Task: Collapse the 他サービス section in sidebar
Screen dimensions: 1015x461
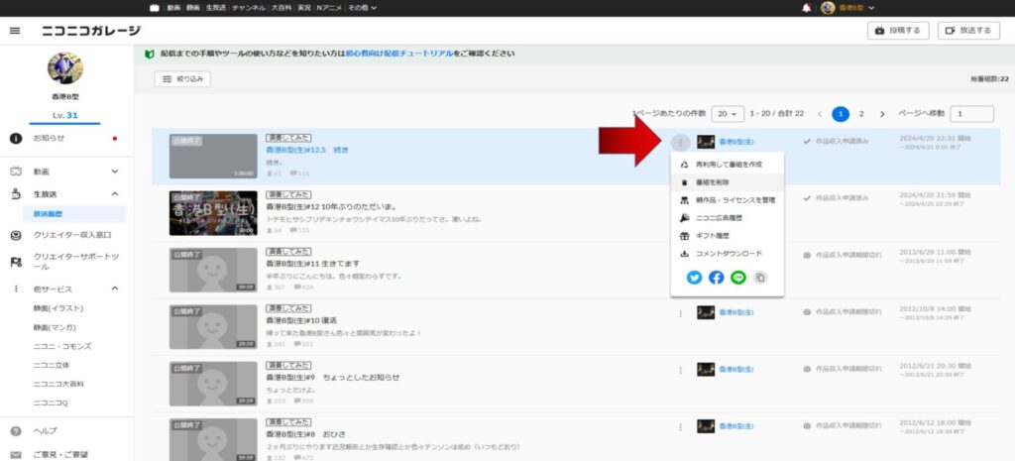Action: (115, 288)
